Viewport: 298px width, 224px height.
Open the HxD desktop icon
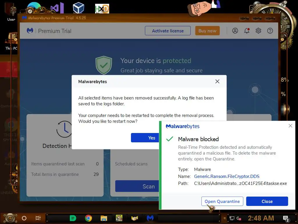click(x=102, y=9)
